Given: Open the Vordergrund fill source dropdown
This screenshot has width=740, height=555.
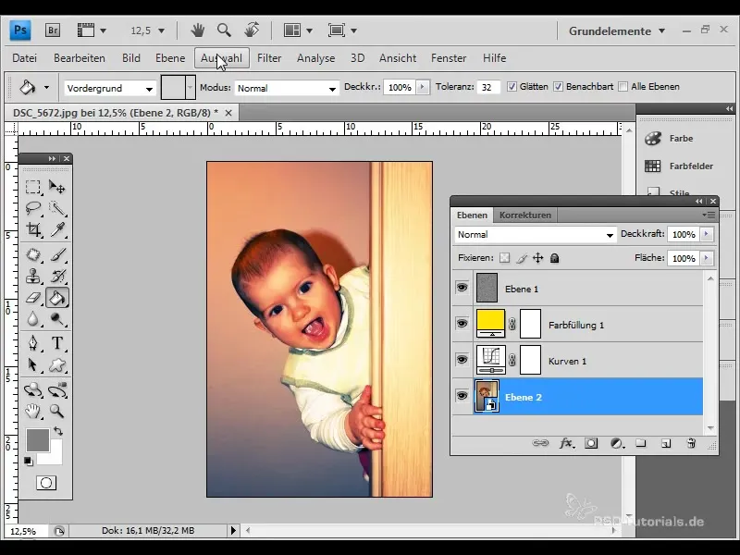Looking at the screenshot, I should pyautogui.click(x=109, y=88).
